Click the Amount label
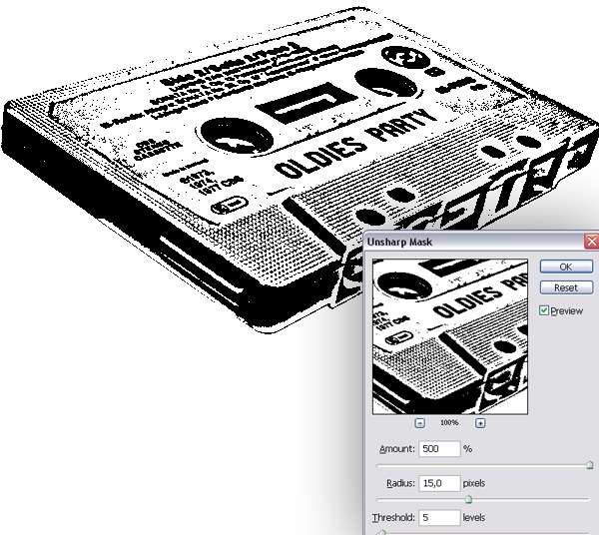The height and width of the screenshot is (535, 599). (396, 450)
